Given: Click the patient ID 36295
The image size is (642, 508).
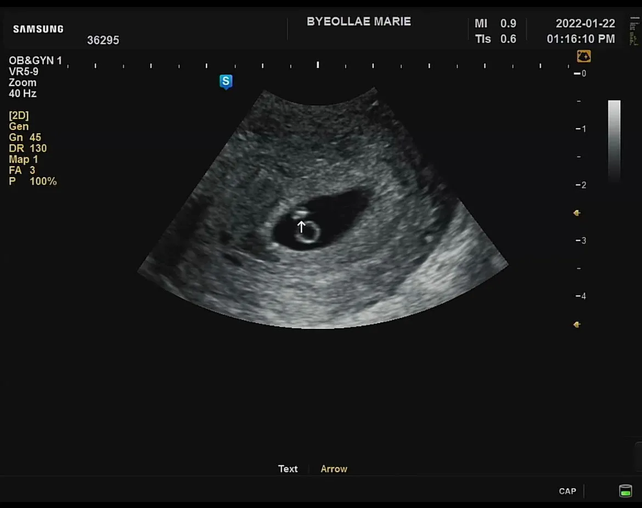Looking at the screenshot, I should click(103, 40).
